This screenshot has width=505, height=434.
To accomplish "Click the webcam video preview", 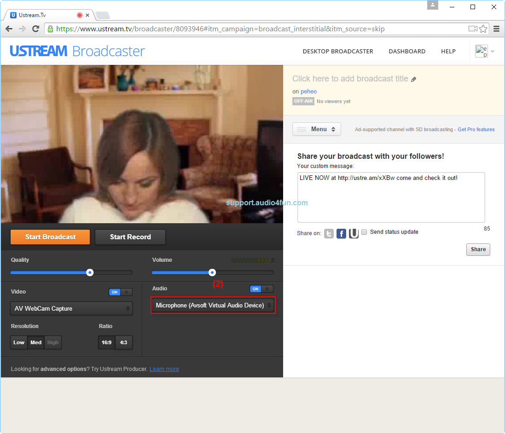I will tap(142, 144).
